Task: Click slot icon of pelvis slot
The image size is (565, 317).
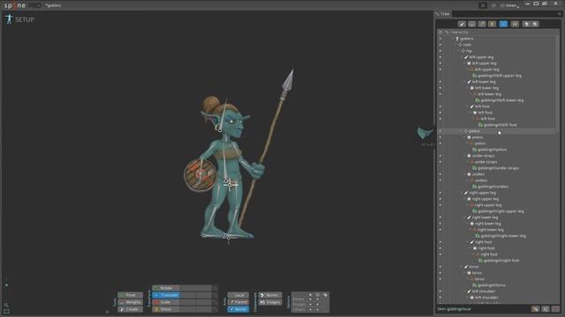Action: (x=469, y=137)
